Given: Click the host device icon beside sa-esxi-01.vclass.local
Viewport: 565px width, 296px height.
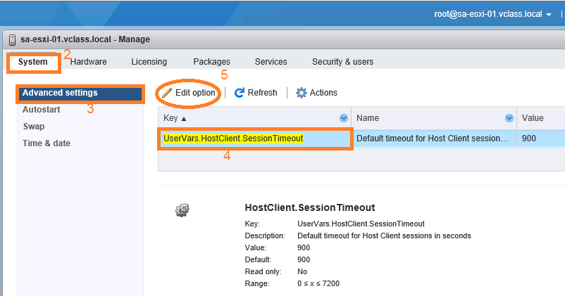Looking at the screenshot, I should [12, 39].
